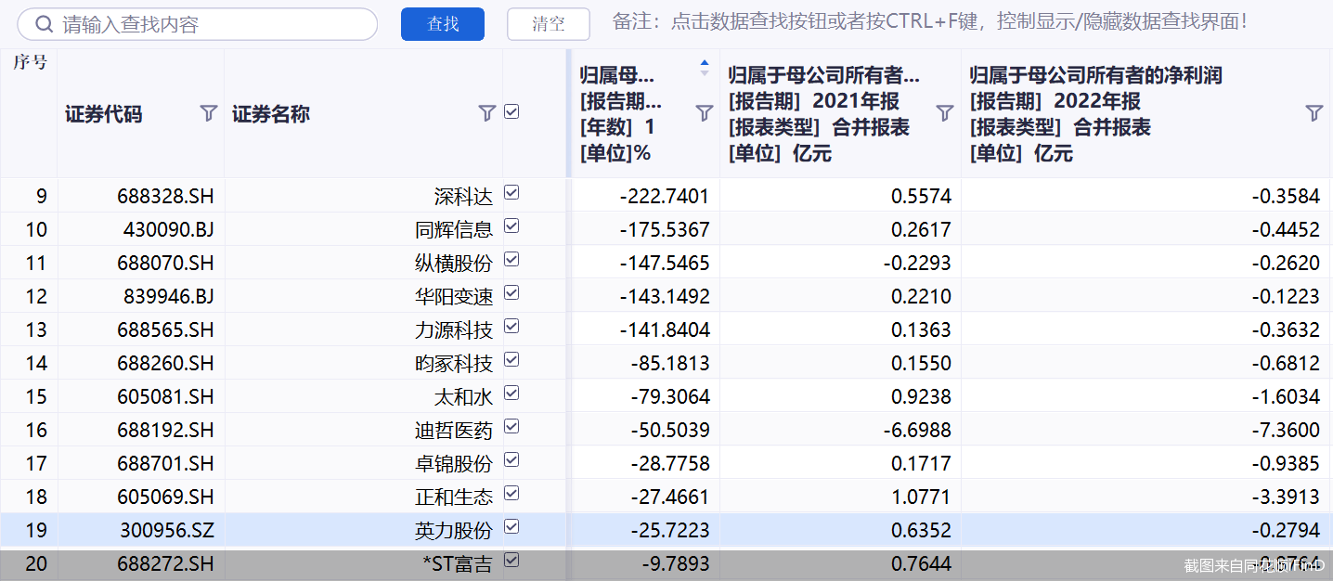1333x581 pixels.
Task: Click the 查找 button
Action: (x=443, y=24)
